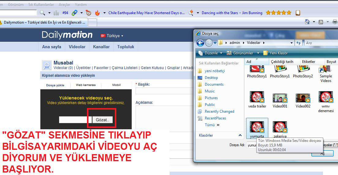Click the Musabal profile avatar icon
The width and height of the screenshot is (338, 175).
[47, 65]
